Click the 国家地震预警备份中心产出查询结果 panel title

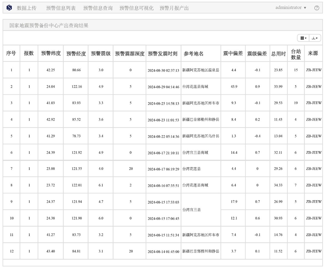coord(49,26)
